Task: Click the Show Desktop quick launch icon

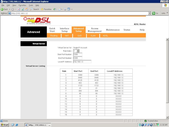Action: pyautogui.click(x=13, y=125)
